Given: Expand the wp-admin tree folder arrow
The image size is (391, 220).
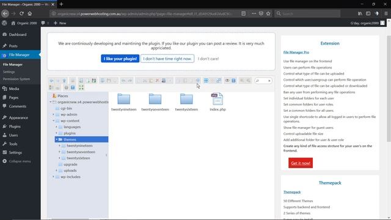Looking at the screenshot, I should coord(53,114).
